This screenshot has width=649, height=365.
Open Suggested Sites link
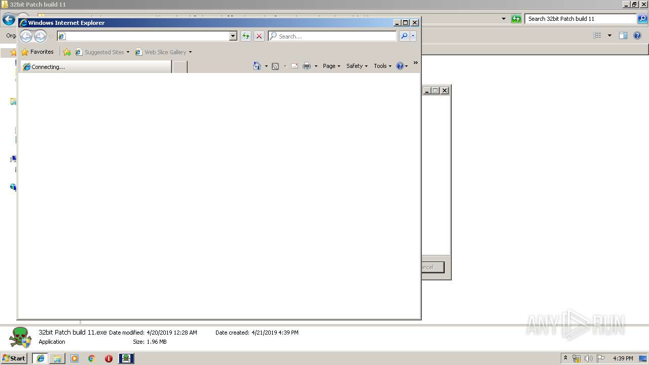99,52
